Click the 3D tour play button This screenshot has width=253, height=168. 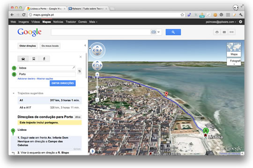92,151
